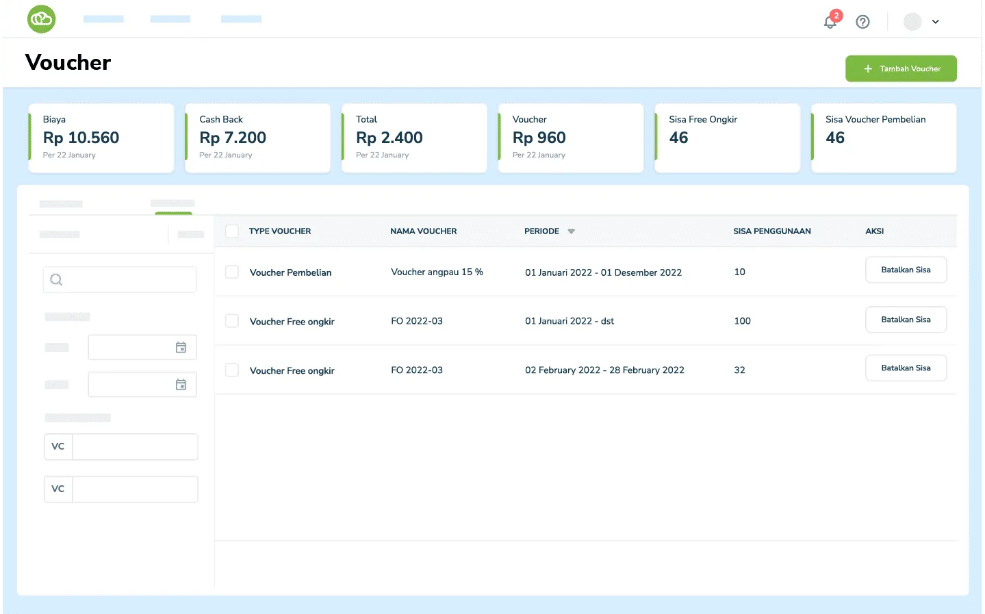Open the help question mark icon
The width and height of the screenshot is (985, 614).
coord(862,22)
